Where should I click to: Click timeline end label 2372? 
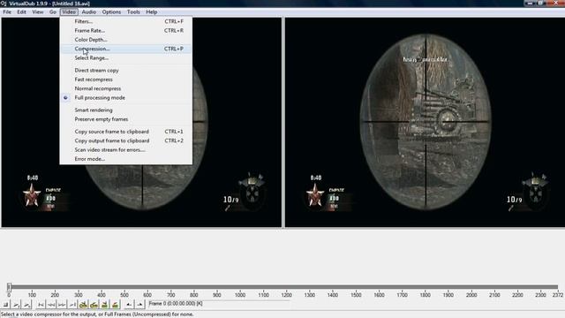pyautogui.click(x=558, y=294)
